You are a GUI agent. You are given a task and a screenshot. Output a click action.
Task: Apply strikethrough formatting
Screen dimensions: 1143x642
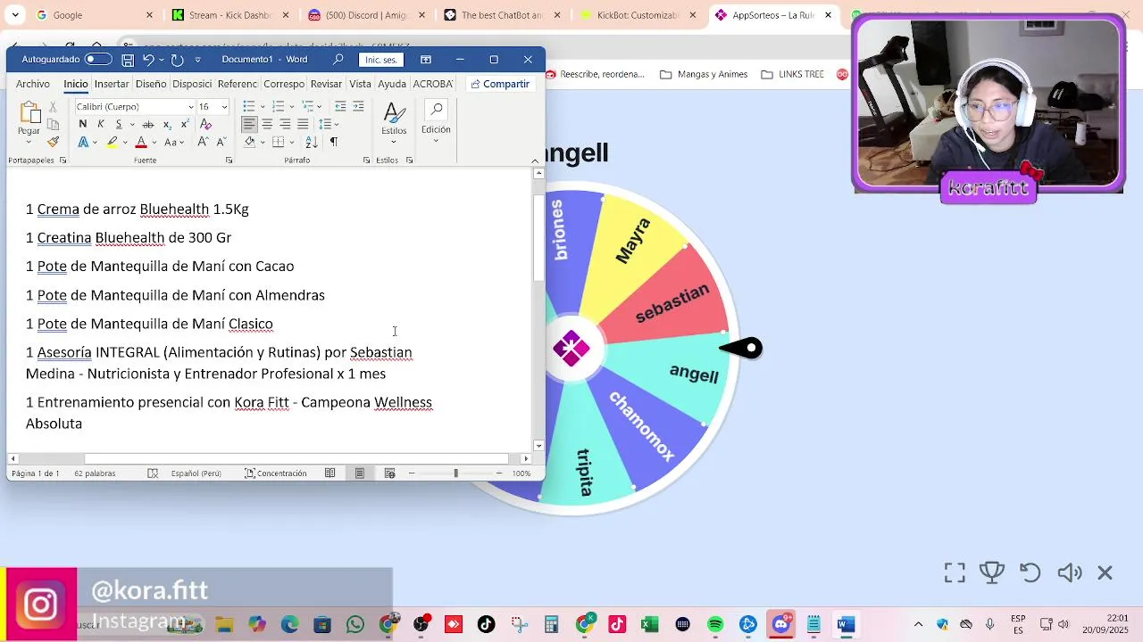click(x=148, y=124)
